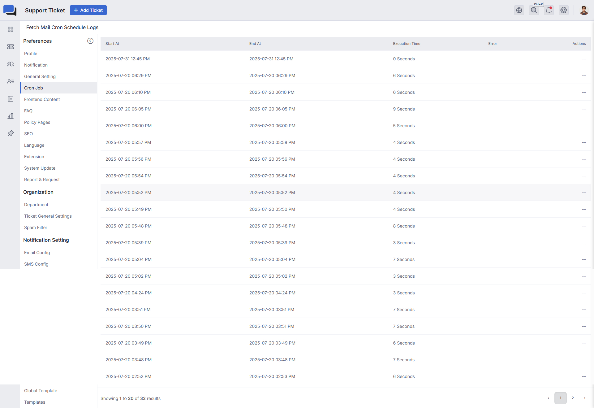Screen dimensions: 594x408
Task: Click the search magnifier icon
Action: (x=534, y=10)
